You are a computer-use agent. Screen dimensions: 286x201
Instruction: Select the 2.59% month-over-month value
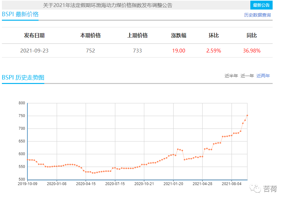pos(214,51)
